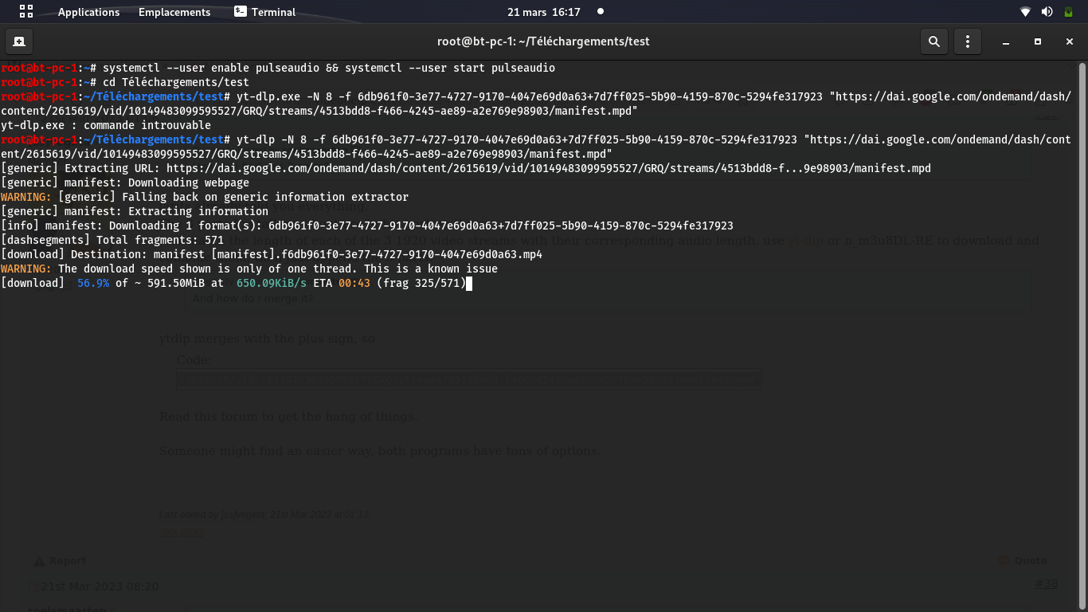Click the terminal title bar text
1088x612 pixels.
click(543, 41)
